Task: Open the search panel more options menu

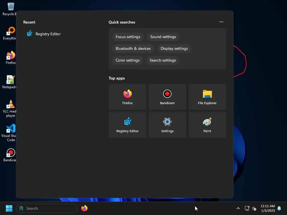Action: [221, 22]
